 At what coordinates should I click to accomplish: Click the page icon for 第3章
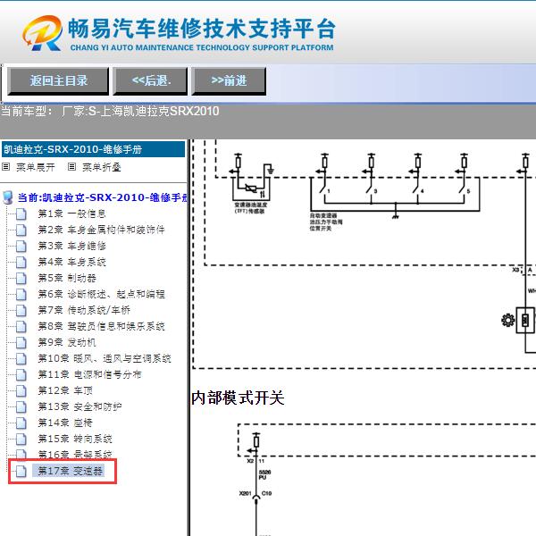click(21, 247)
